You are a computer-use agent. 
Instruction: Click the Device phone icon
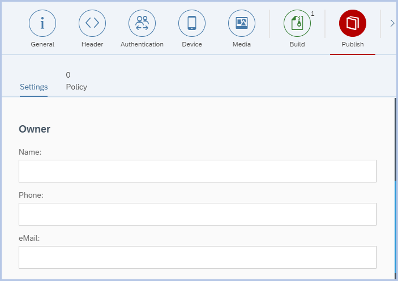[192, 23]
